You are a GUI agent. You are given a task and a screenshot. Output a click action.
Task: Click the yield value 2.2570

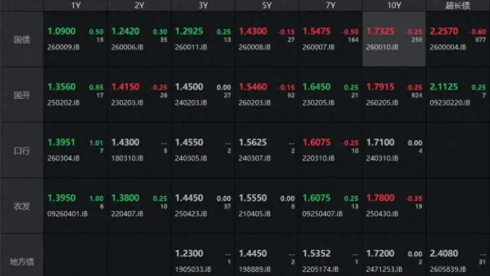(444, 31)
